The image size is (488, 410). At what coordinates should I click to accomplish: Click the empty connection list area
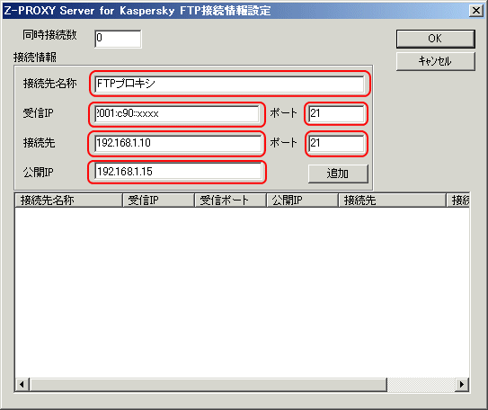tap(242, 292)
